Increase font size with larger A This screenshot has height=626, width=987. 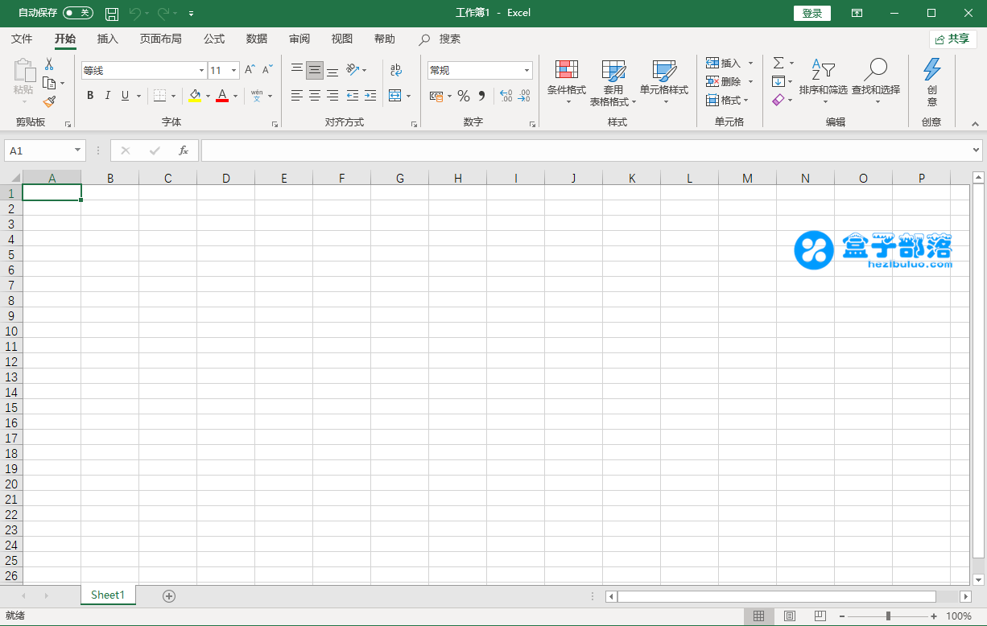click(x=250, y=70)
